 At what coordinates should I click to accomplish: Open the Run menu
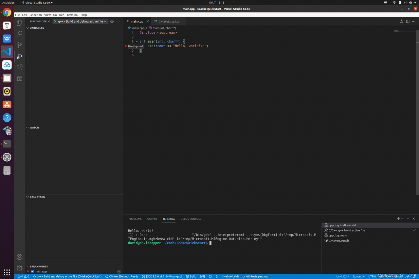[62, 15]
